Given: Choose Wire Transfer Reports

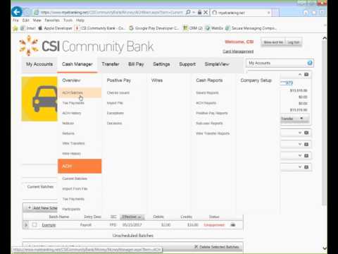Looking at the screenshot, I should click(x=213, y=133).
